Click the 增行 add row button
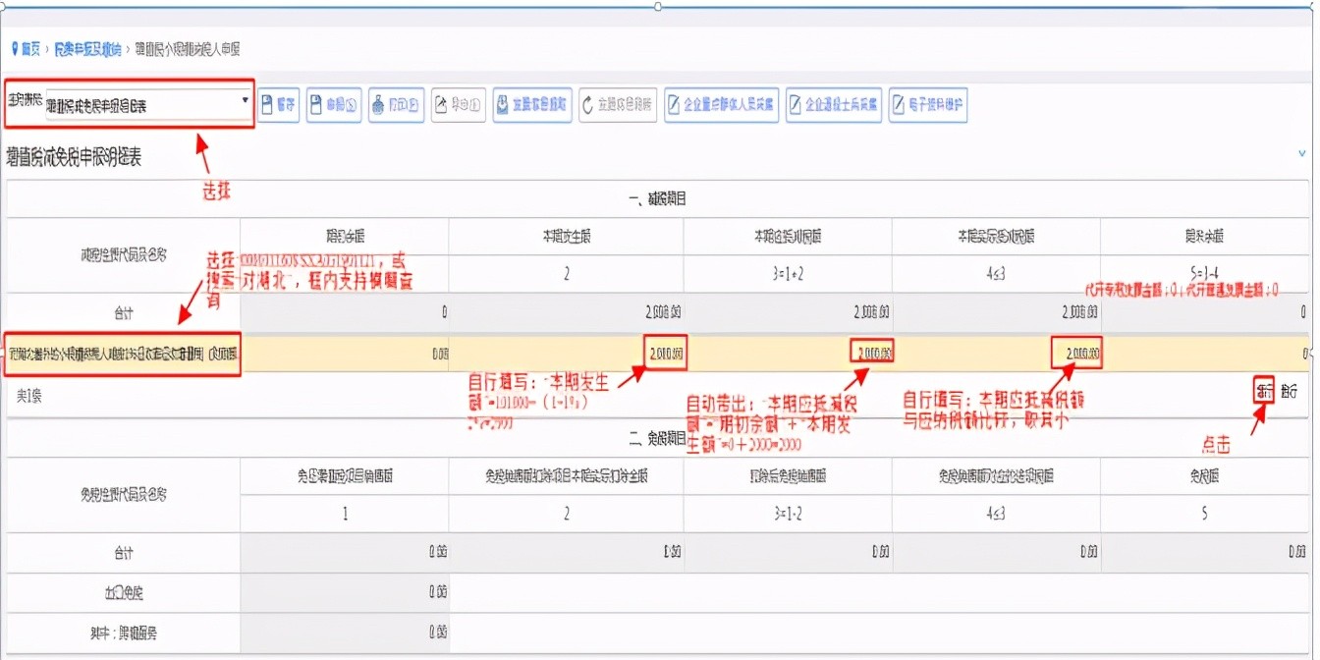 (1264, 391)
